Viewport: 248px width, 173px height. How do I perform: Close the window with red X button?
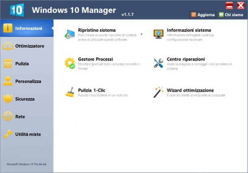click(241, 6)
